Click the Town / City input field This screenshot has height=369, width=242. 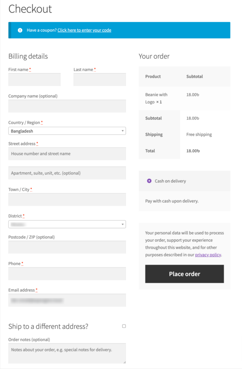click(x=67, y=199)
